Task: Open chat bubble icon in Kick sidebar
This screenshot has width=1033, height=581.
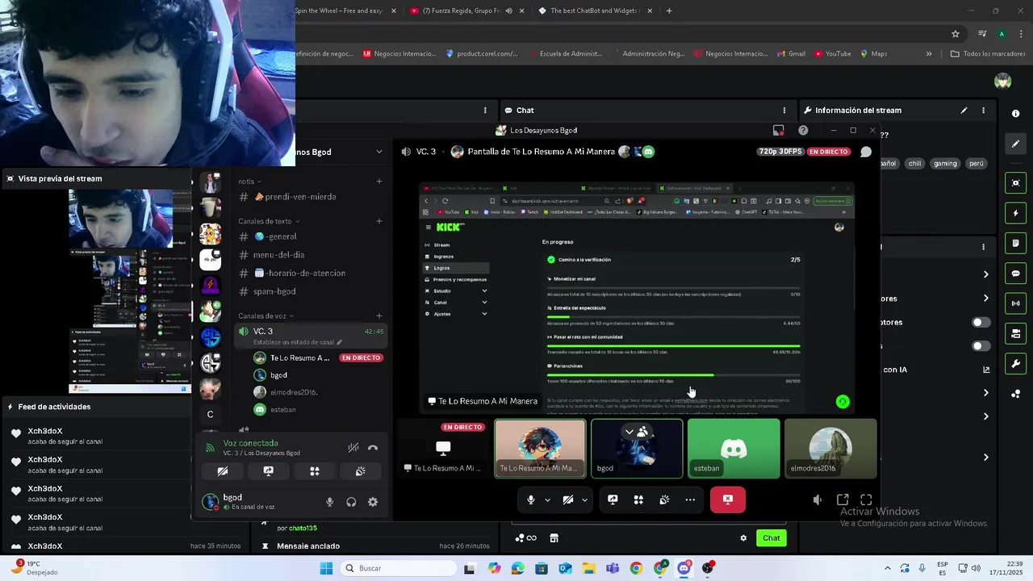Action: pyautogui.click(x=1015, y=274)
